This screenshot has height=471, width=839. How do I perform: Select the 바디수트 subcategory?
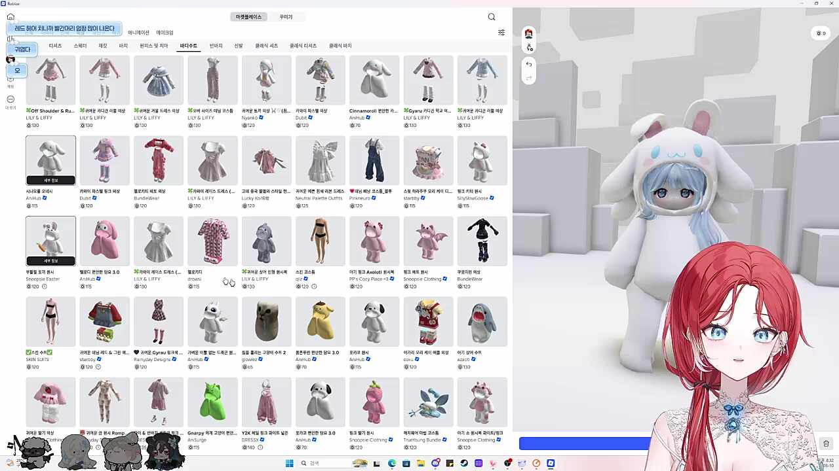click(188, 46)
